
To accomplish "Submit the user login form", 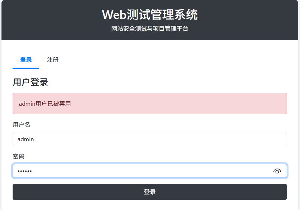I will 149,192.
